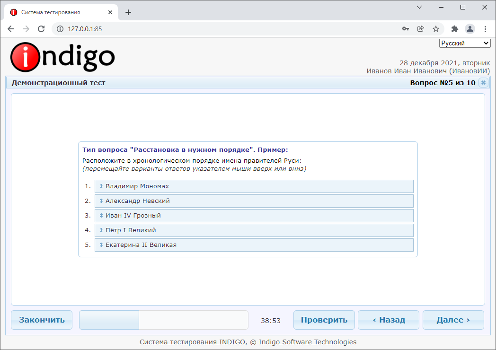Screen dimensions: 496x350
Task: Open Chrome three-dot menu
Action: (485, 29)
